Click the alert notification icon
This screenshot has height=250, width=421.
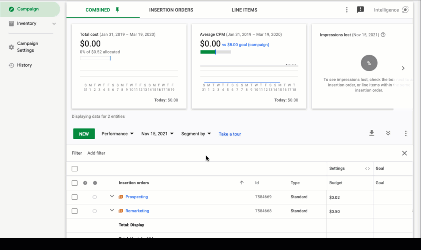tap(360, 9)
